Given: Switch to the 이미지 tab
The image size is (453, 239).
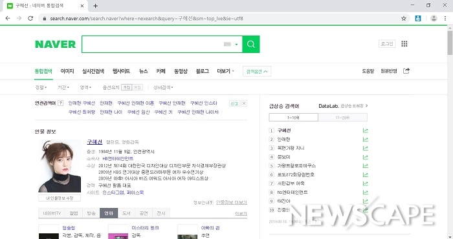Looking at the screenshot, I should [67, 71].
